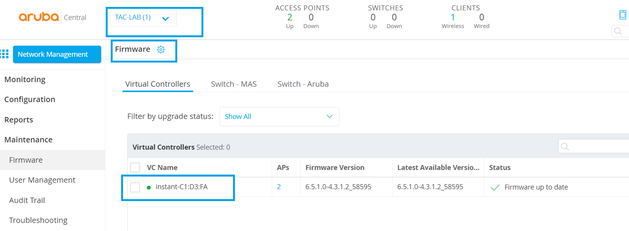Open the apps grid icon
The height and width of the screenshot is (231, 629).
(5, 54)
